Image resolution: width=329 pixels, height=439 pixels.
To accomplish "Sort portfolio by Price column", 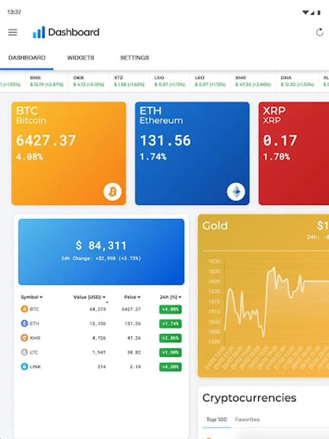I will (x=132, y=297).
